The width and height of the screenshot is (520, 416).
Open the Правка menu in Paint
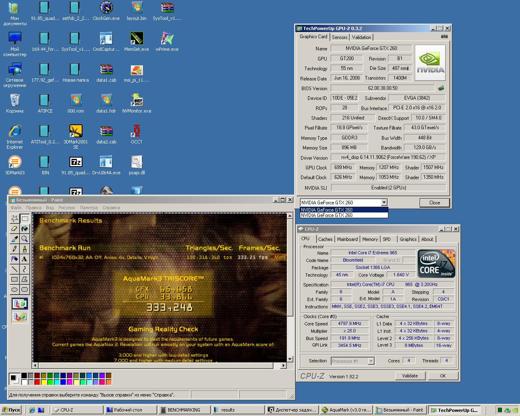tap(34, 208)
